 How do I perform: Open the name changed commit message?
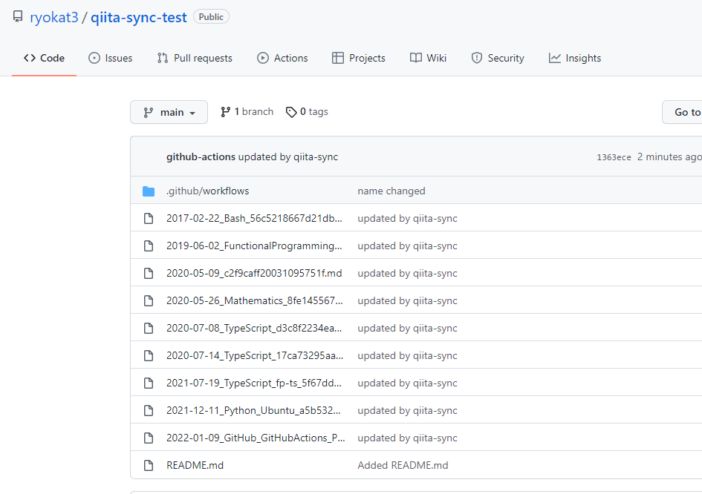tap(391, 191)
